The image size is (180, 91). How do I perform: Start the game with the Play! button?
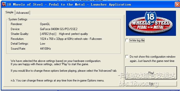coord(151,73)
